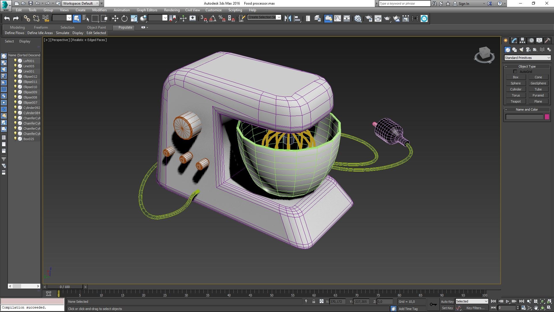Click the Set Keys key icon
The width and height of the screenshot is (554, 312).
point(433,304)
